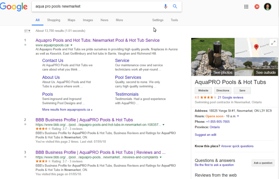Click the address 18025 Yonge St #1 text

coord(240,111)
